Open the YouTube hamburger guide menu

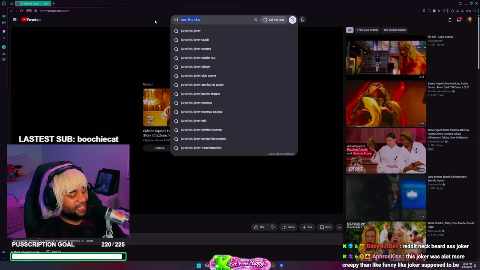15,19
